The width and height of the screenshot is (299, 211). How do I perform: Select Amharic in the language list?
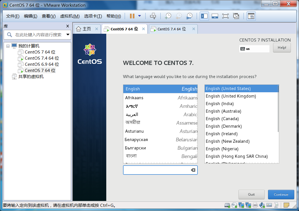point(160,106)
